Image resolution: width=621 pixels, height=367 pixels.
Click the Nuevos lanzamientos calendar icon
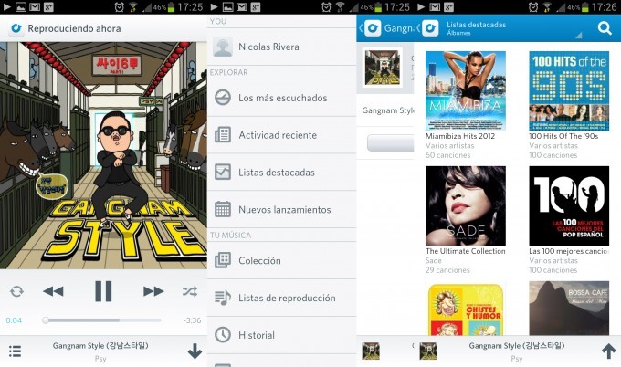223,209
